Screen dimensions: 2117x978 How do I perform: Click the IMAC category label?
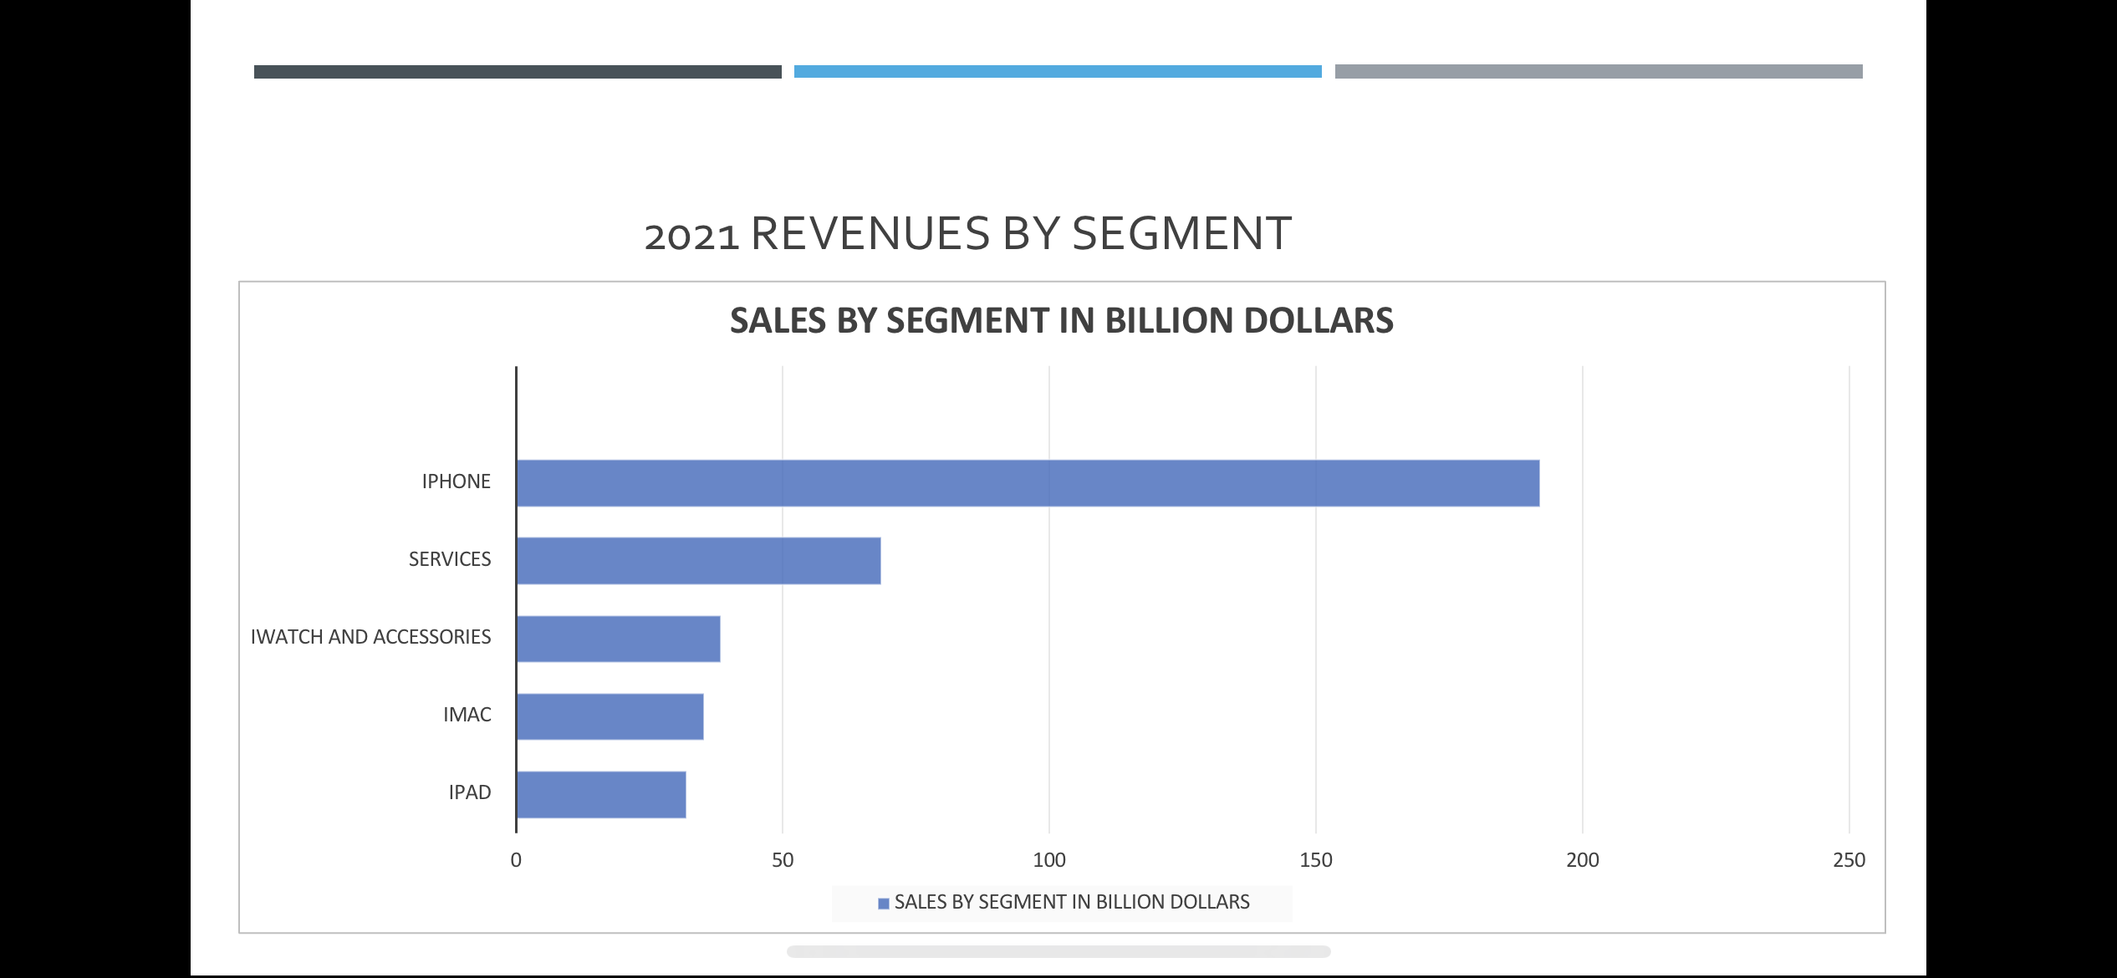(467, 715)
